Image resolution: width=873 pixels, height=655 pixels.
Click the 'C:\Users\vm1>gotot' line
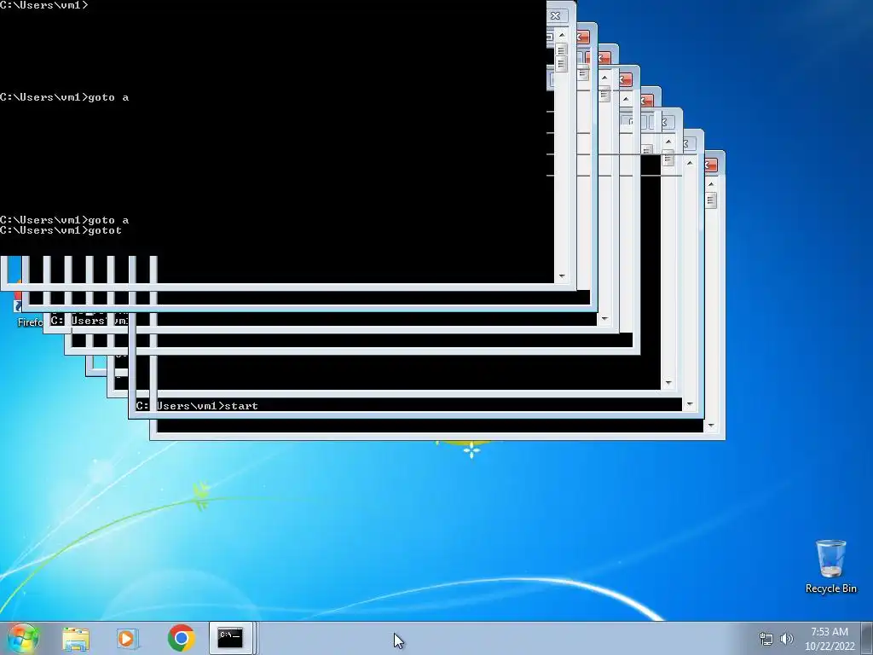[x=61, y=230]
